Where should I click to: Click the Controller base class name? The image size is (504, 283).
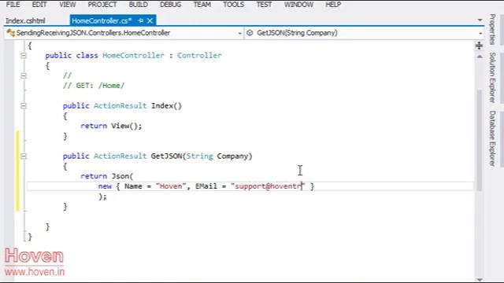199,56
